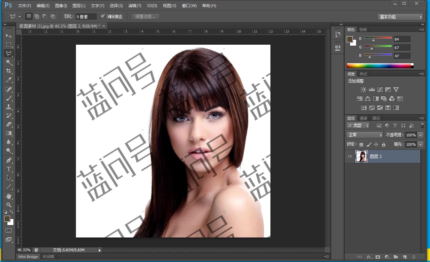Toggle lock all for layer

(384, 144)
